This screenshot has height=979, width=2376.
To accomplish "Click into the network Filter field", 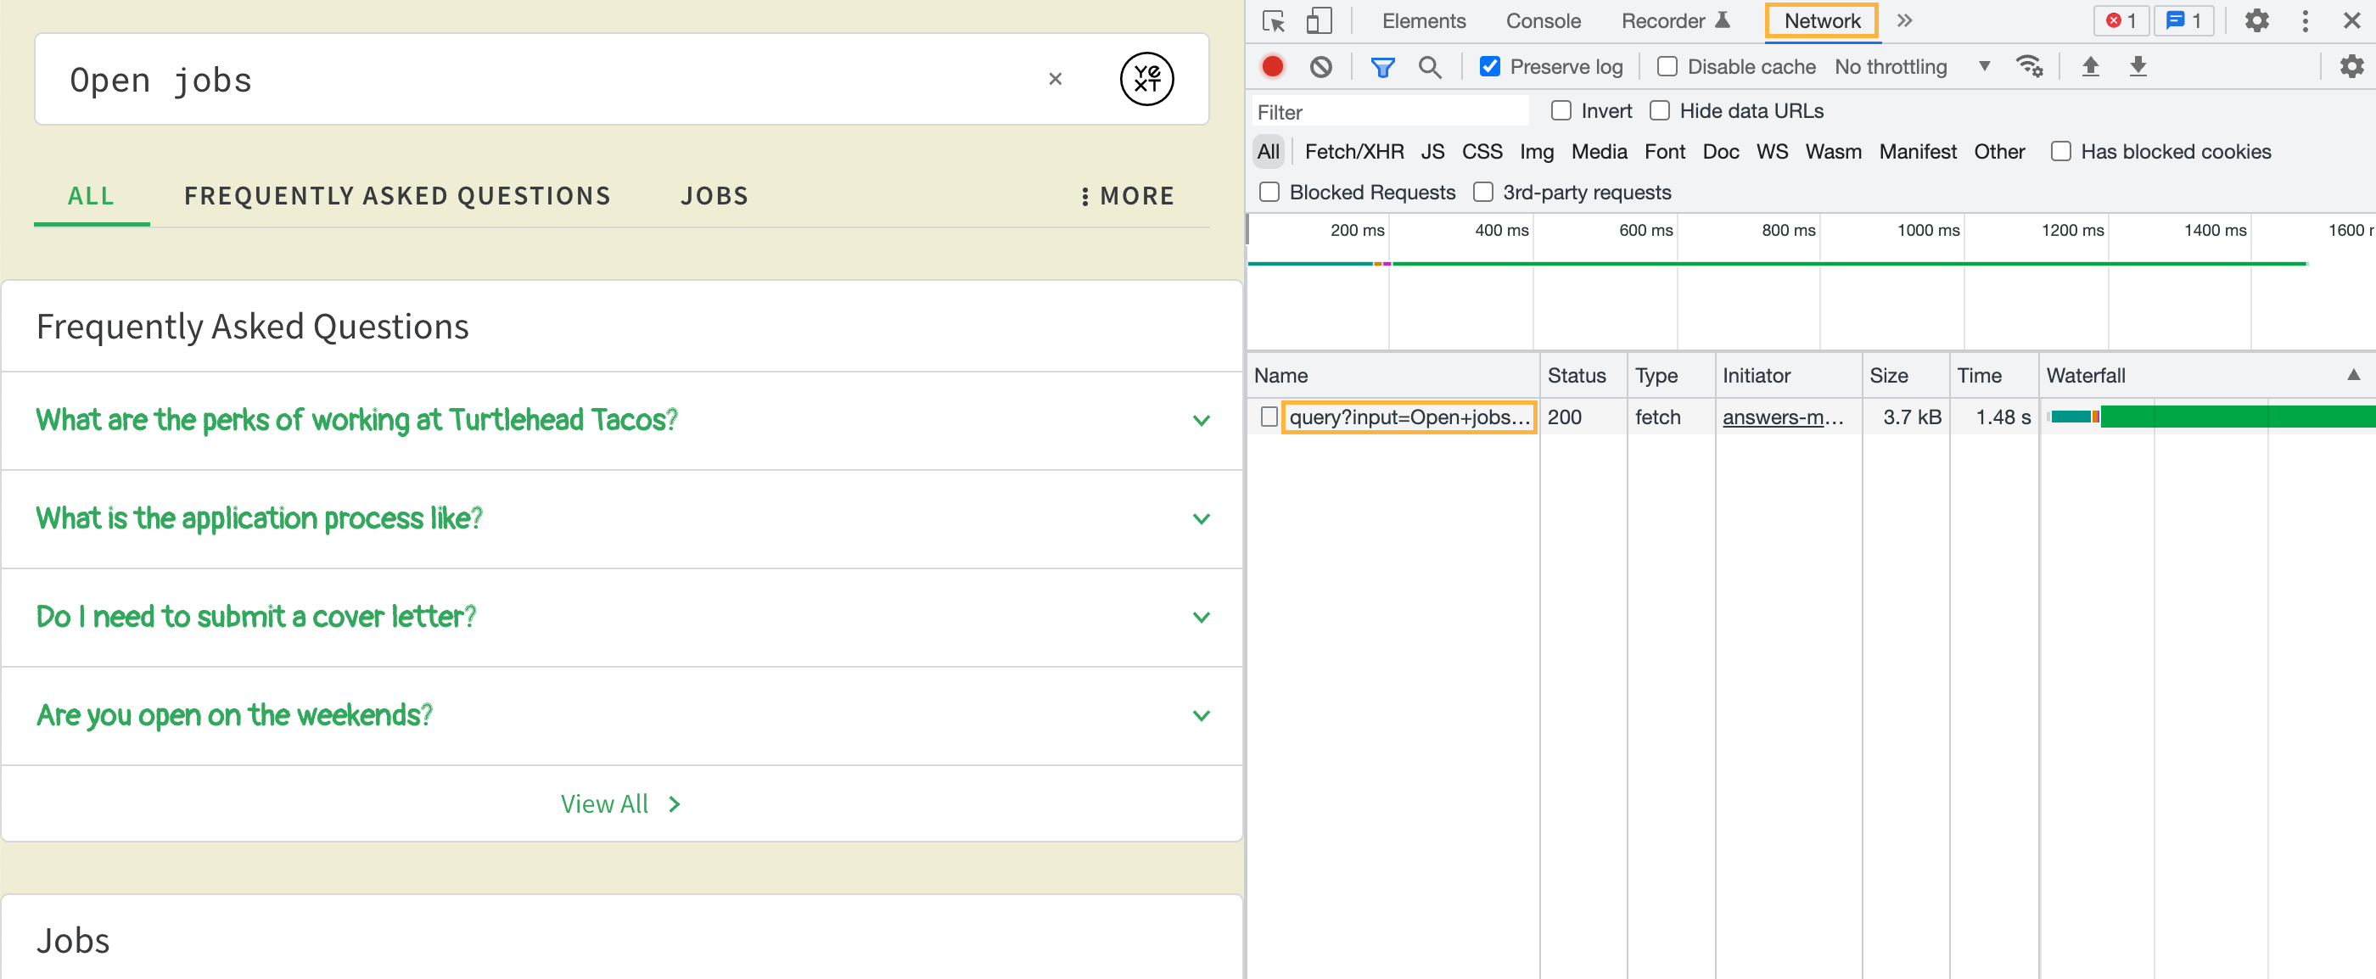I will click(x=1388, y=111).
